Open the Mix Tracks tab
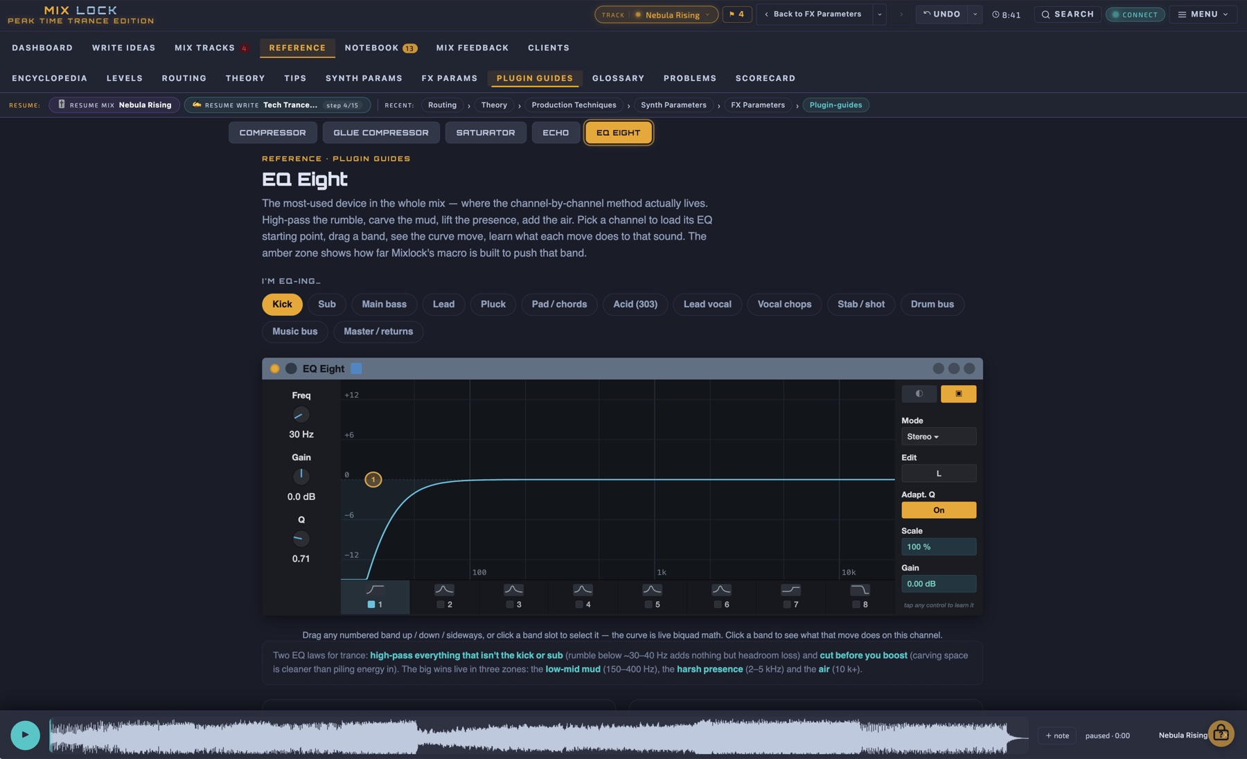This screenshot has width=1247, height=759. click(x=211, y=48)
